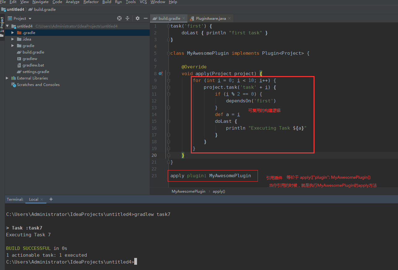Click the terminal prompt cursor at the bottom
The width and height of the screenshot is (398, 270).
pos(135,262)
